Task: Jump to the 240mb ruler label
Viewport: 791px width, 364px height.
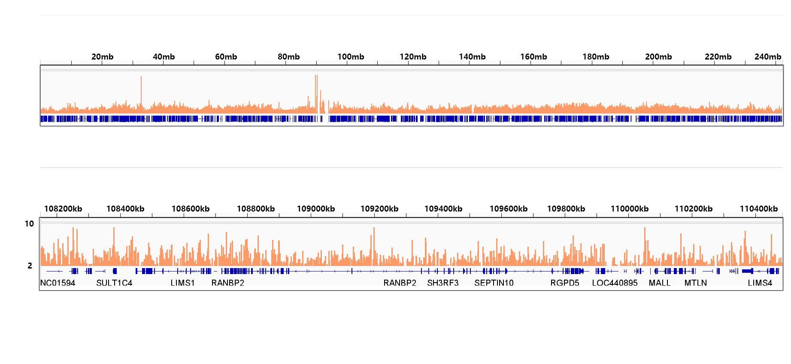Action: pos(767,57)
